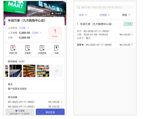Click the search field for 编号/客户名称
This screenshot has width=143, height=119.
tap(105, 7)
